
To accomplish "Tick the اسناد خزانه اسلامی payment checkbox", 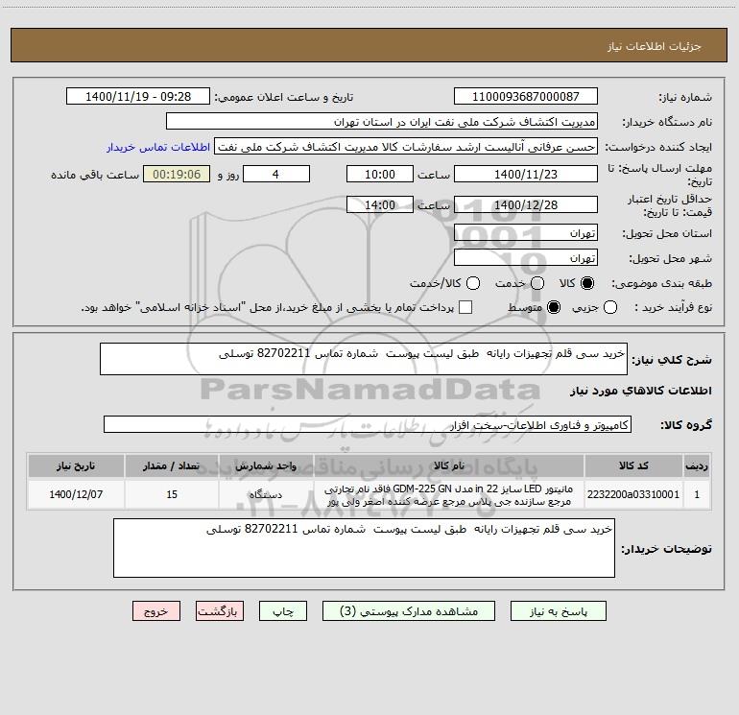I will coord(465,307).
